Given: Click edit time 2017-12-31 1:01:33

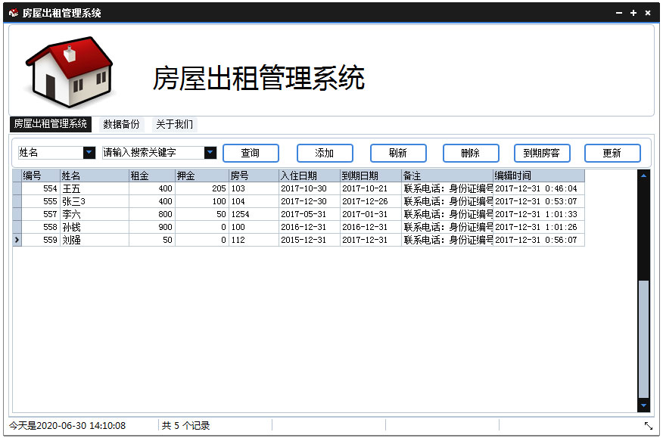Looking at the screenshot, I should click(539, 214).
